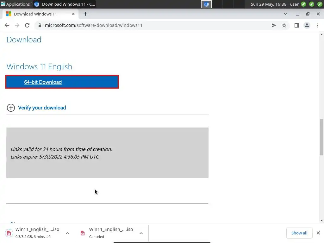Expand options for the canceled iso download
Screen dimensions: 324x243
coord(141,233)
